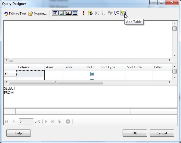The width and height of the screenshot is (181, 143).
Task: Click the Sort Type column header
Action: (x=112, y=67)
